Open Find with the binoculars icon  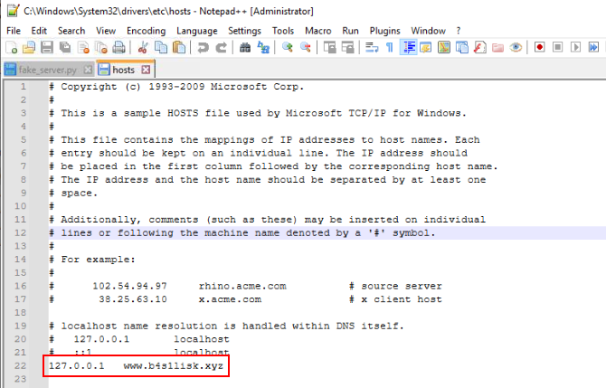[245, 48]
